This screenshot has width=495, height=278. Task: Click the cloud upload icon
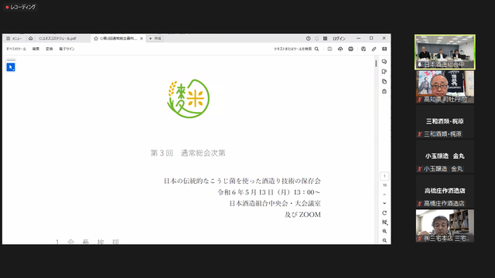point(340,49)
